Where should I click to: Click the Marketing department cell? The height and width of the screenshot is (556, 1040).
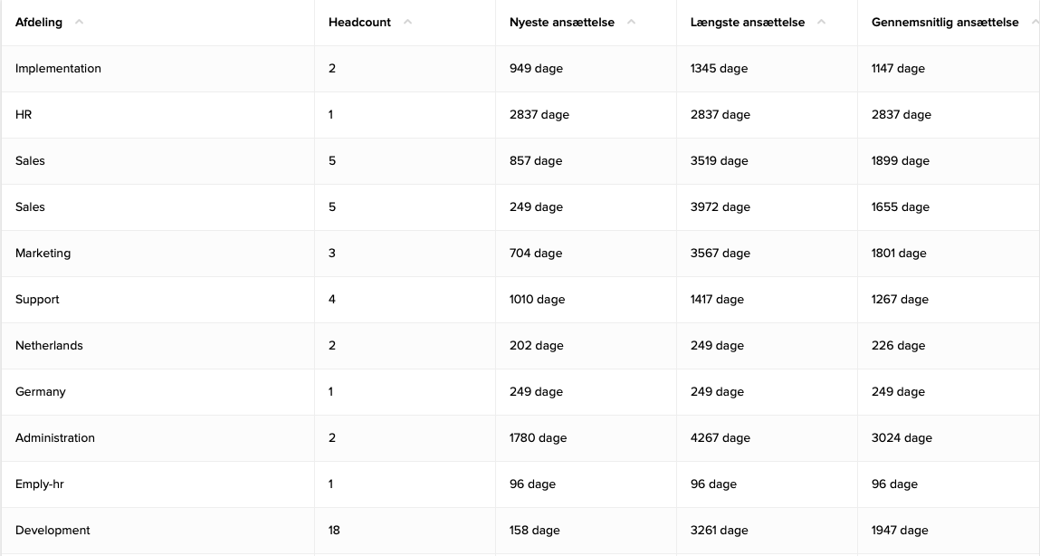pos(43,254)
